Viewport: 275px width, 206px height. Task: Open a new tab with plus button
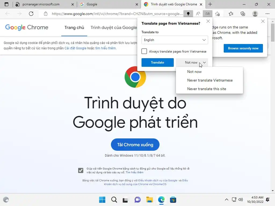click(x=210, y=4)
